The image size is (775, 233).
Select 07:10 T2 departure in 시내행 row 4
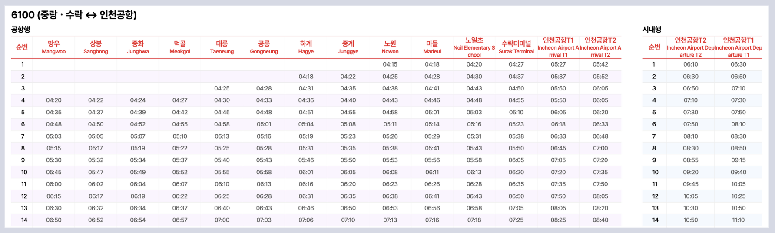click(x=690, y=100)
